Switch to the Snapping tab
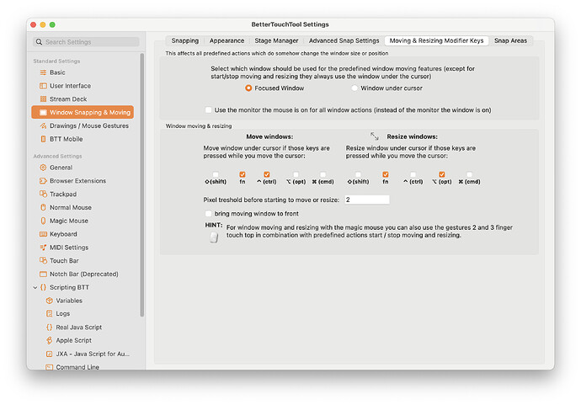Viewport: 581px width, 405px height. [185, 40]
